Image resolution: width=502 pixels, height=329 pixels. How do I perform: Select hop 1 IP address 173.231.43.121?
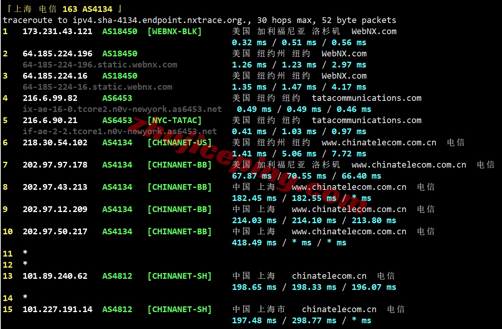click(58, 31)
